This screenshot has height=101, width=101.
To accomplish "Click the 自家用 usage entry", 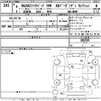I will 27,12.
